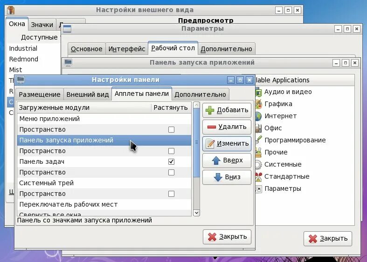The height and width of the screenshot is (262, 367).
Task: Select Панель запуска приложений row
Action: coord(104,141)
